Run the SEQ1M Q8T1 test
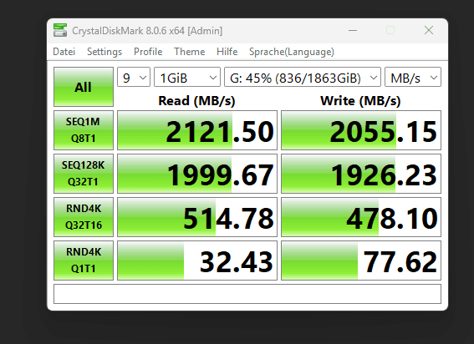 click(84, 130)
